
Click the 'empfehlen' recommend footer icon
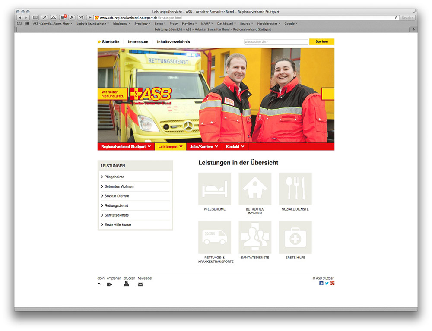tap(110, 284)
